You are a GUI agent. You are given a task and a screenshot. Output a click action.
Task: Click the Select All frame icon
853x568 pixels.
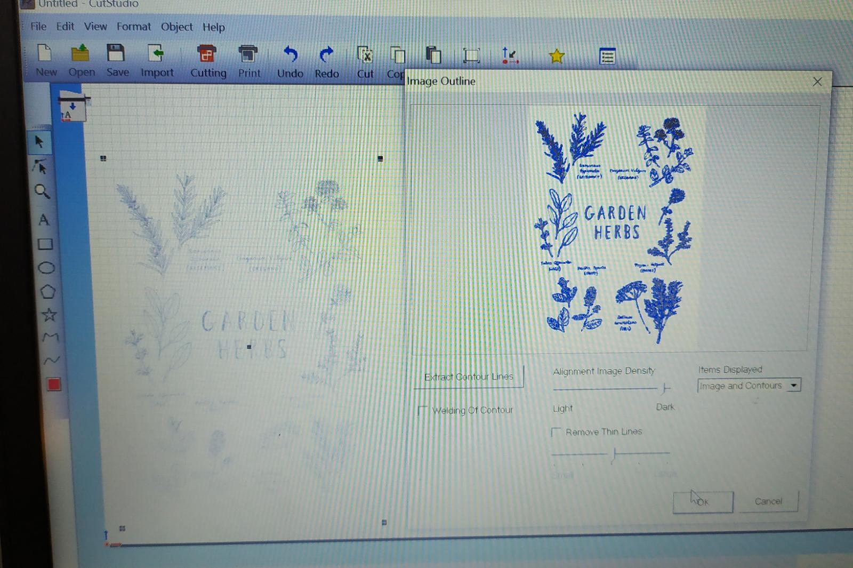(471, 55)
